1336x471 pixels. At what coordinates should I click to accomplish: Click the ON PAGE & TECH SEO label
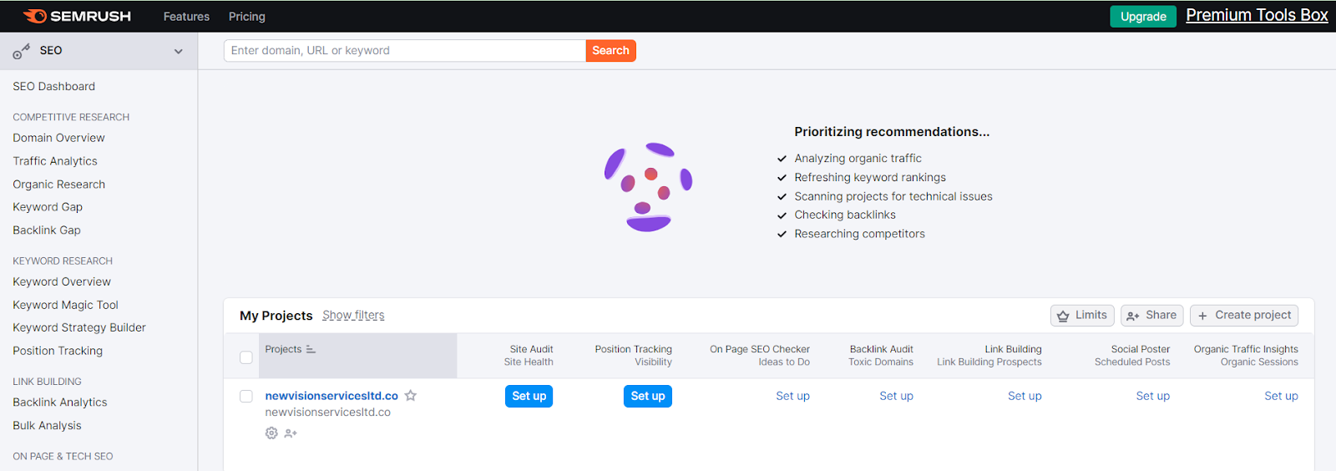tap(63, 457)
